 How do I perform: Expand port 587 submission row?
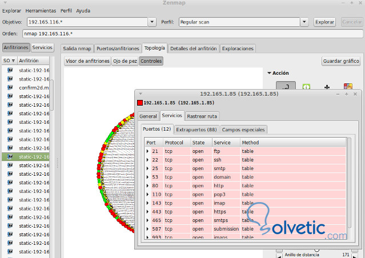pos(147,229)
